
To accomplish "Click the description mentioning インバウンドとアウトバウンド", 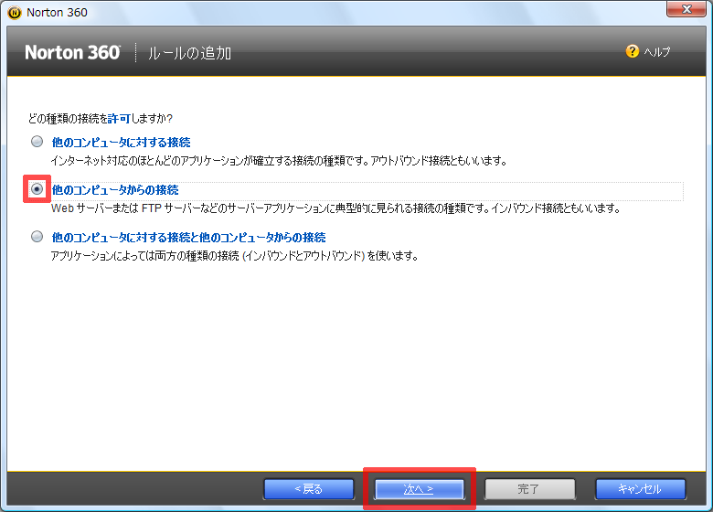I will (234, 256).
